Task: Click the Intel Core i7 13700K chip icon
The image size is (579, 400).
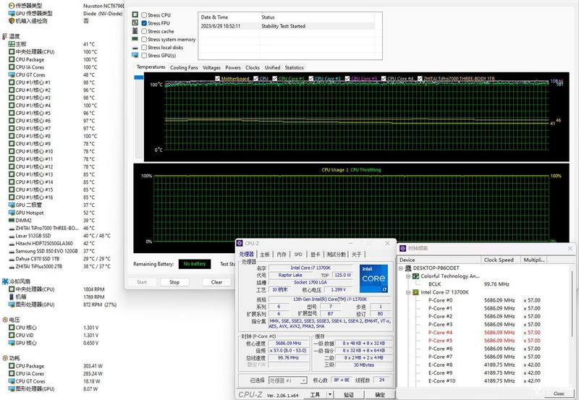Action: (x=415, y=292)
